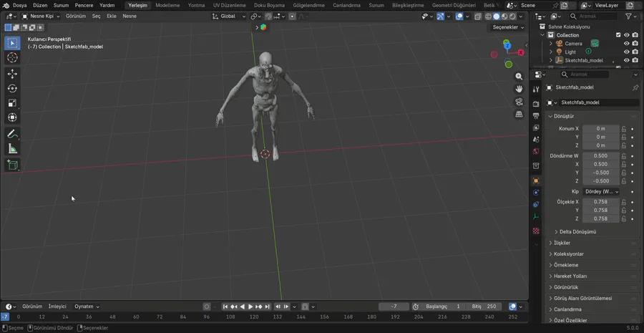Expand Sketchfab_model tree in outliner
Viewport: 644px width, 333px height.
coord(551,60)
